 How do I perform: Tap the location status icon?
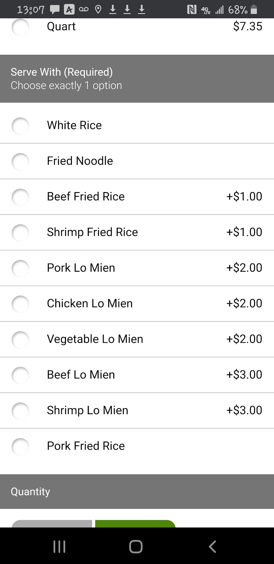[98, 10]
